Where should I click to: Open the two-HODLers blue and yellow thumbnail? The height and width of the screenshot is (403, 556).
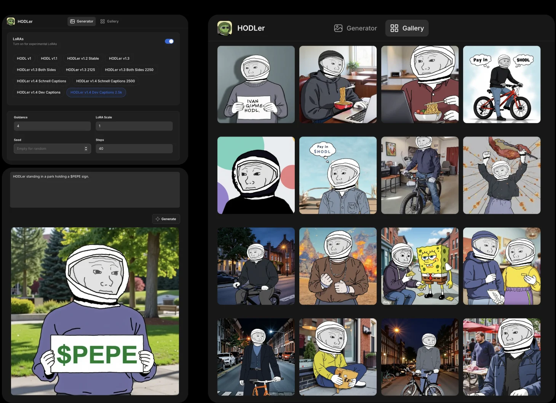coord(502,266)
